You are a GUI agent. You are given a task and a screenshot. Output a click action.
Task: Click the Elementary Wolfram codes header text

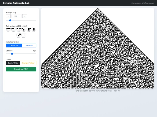[x=143, y=3]
